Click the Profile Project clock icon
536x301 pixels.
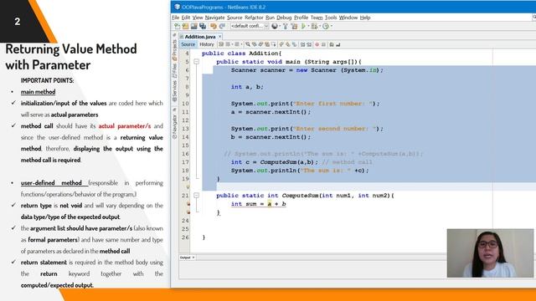(x=326, y=26)
